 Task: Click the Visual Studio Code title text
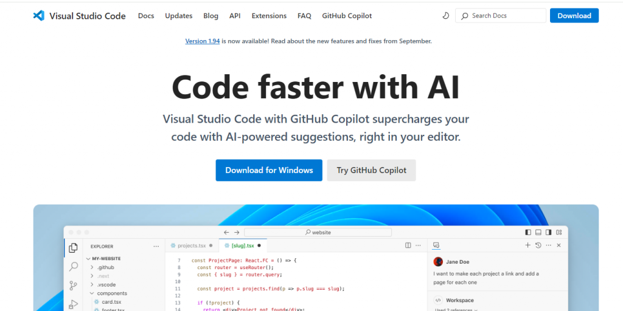[88, 16]
